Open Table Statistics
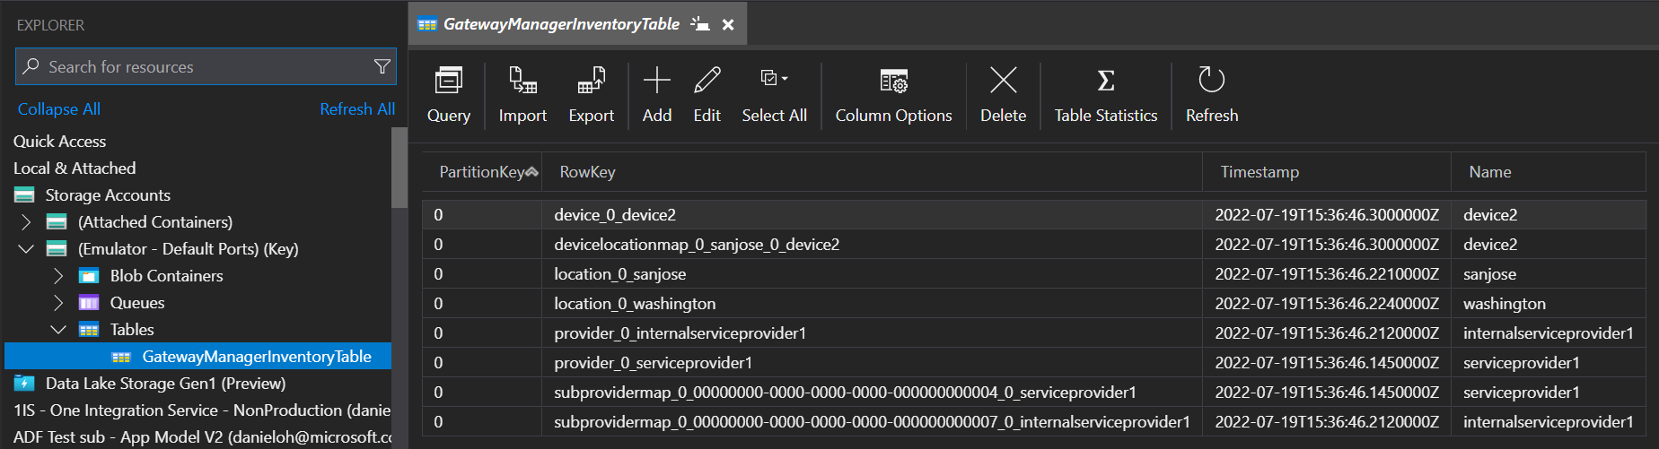 click(1106, 96)
